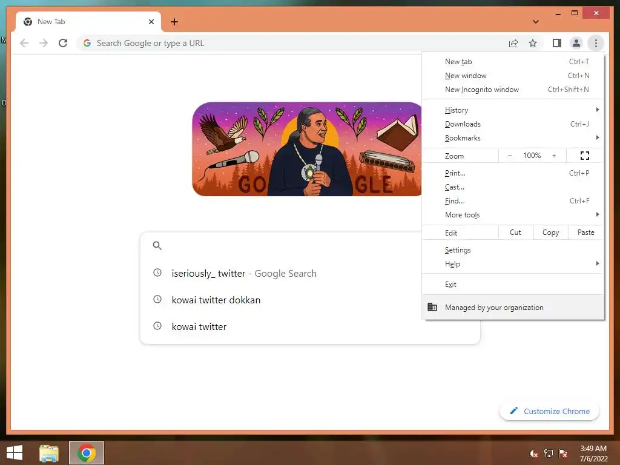This screenshot has height=465, width=620.
Task: Click the organization building icon
Action: tap(432, 307)
